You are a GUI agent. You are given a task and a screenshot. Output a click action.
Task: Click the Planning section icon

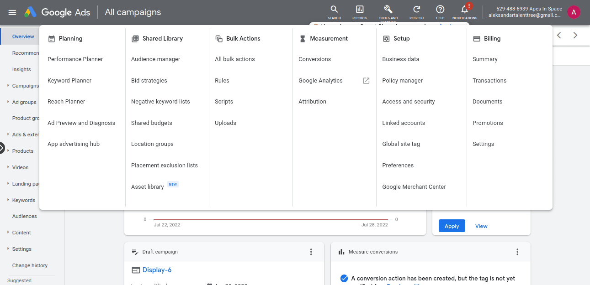pyautogui.click(x=51, y=39)
